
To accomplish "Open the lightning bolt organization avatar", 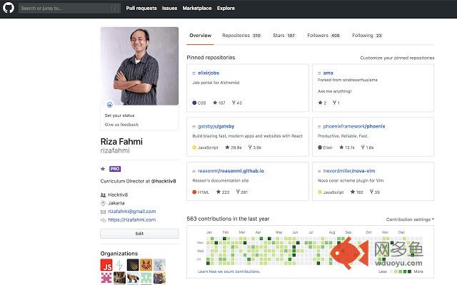I will pyautogui.click(x=119, y=265).
